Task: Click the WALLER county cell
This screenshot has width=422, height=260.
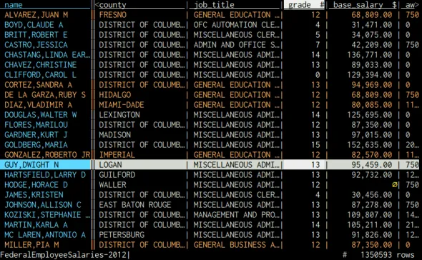Action: (x=112, y=185)
